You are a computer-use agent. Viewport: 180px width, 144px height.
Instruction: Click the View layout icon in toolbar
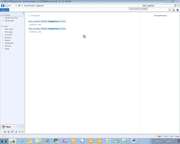click(174, 10)
